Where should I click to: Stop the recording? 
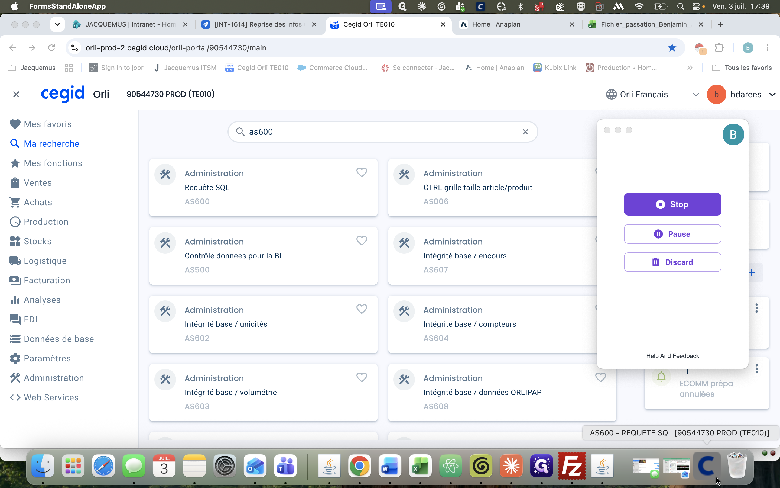click(672, 204)
